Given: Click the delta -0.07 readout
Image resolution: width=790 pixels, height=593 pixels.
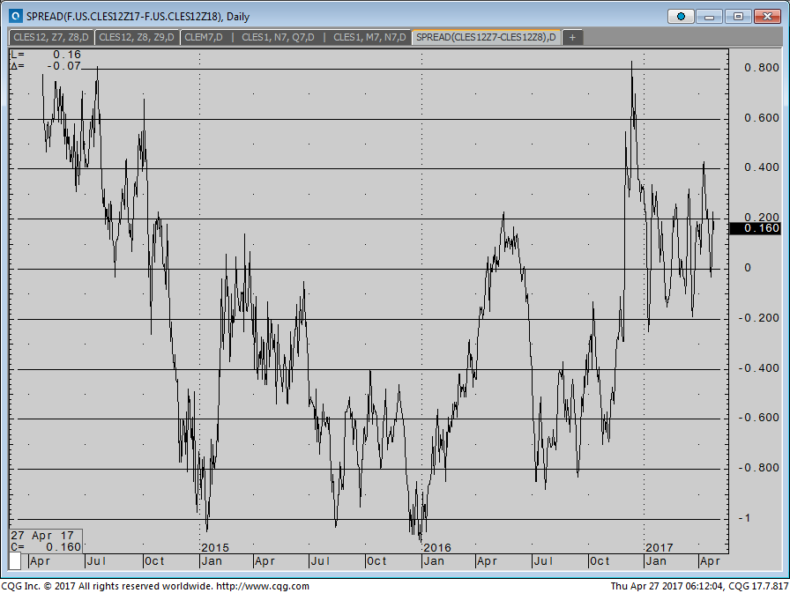Looking at the screenshot, I should pos(46,66).
